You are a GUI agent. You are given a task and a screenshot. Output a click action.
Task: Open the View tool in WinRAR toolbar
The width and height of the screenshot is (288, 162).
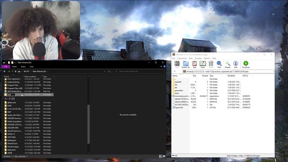click(202, 64)
